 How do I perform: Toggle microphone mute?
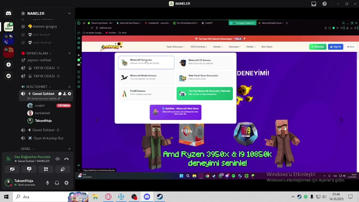point(47,183)
